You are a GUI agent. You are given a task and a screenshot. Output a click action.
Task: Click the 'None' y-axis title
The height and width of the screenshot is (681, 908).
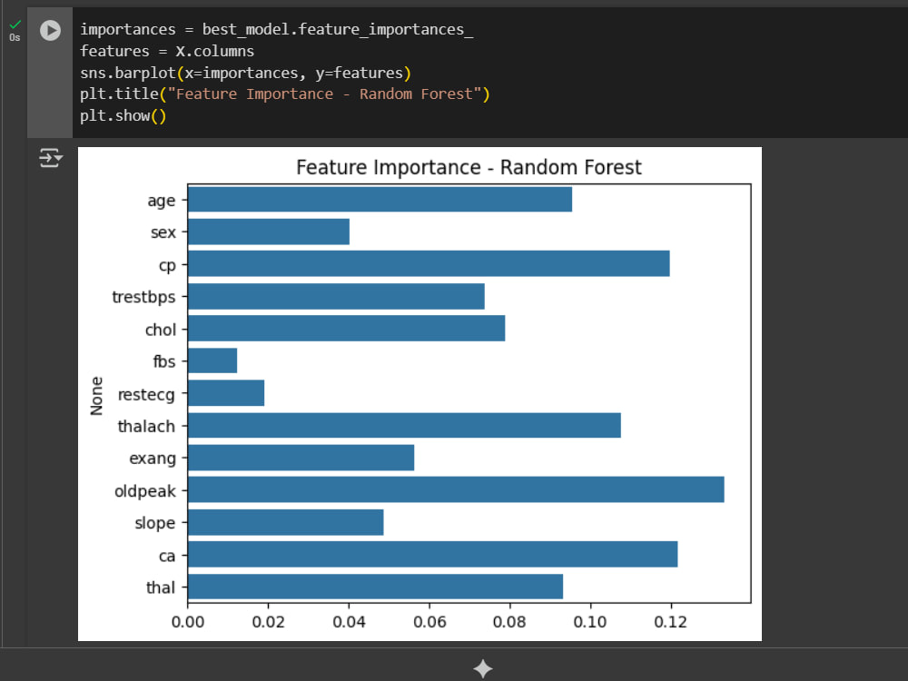[x=96, y=396]
